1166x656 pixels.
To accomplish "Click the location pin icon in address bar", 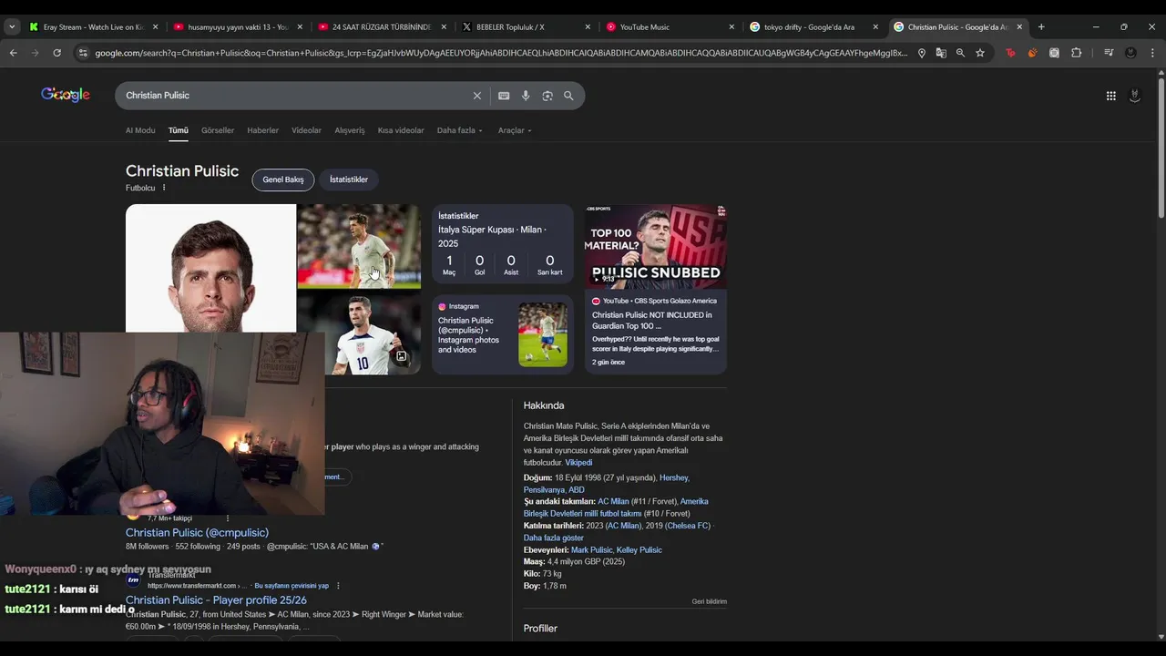I will [x=921, y=53].
